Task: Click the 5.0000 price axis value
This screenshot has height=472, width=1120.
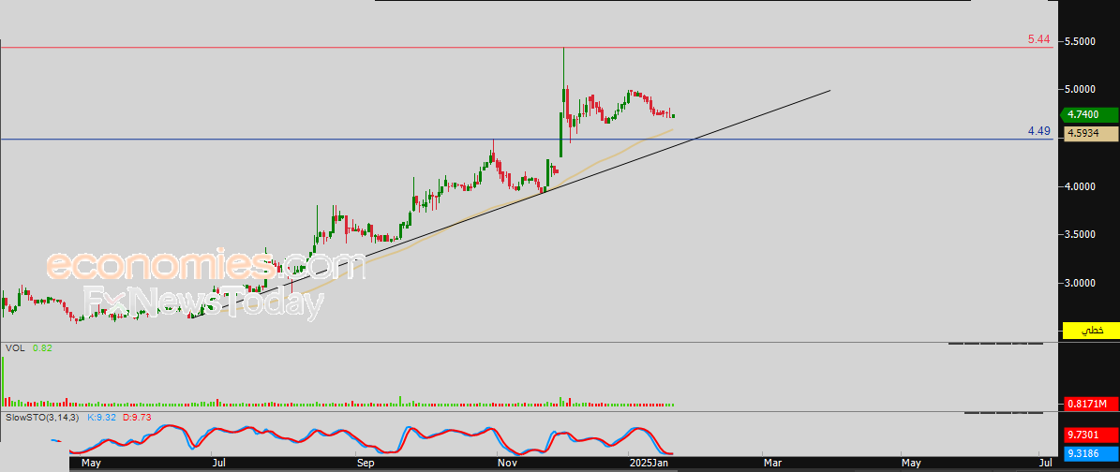Action: (x=1082, y=90)
